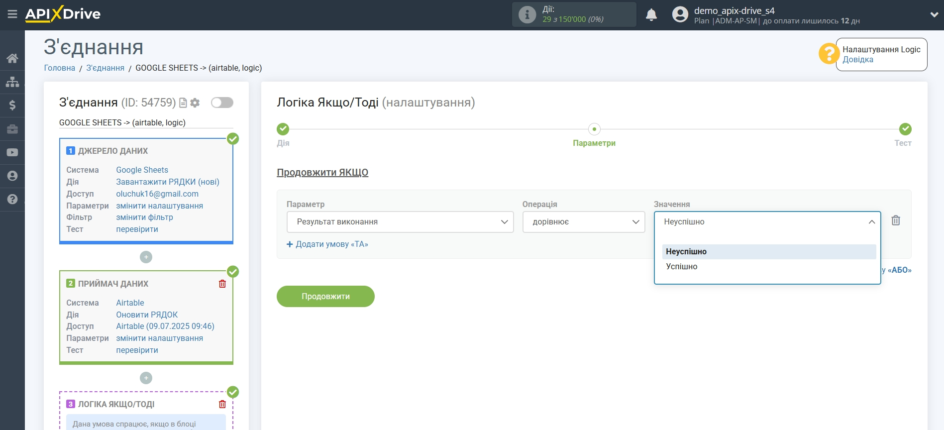This screenshot has height=430, width=944.
Task: Click receiver змінити налаштування link
Action: [160, 338]
